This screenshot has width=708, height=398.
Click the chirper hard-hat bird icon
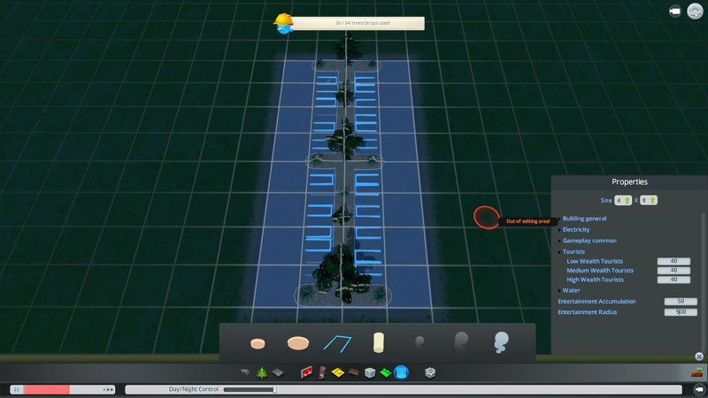click(284, 23)
